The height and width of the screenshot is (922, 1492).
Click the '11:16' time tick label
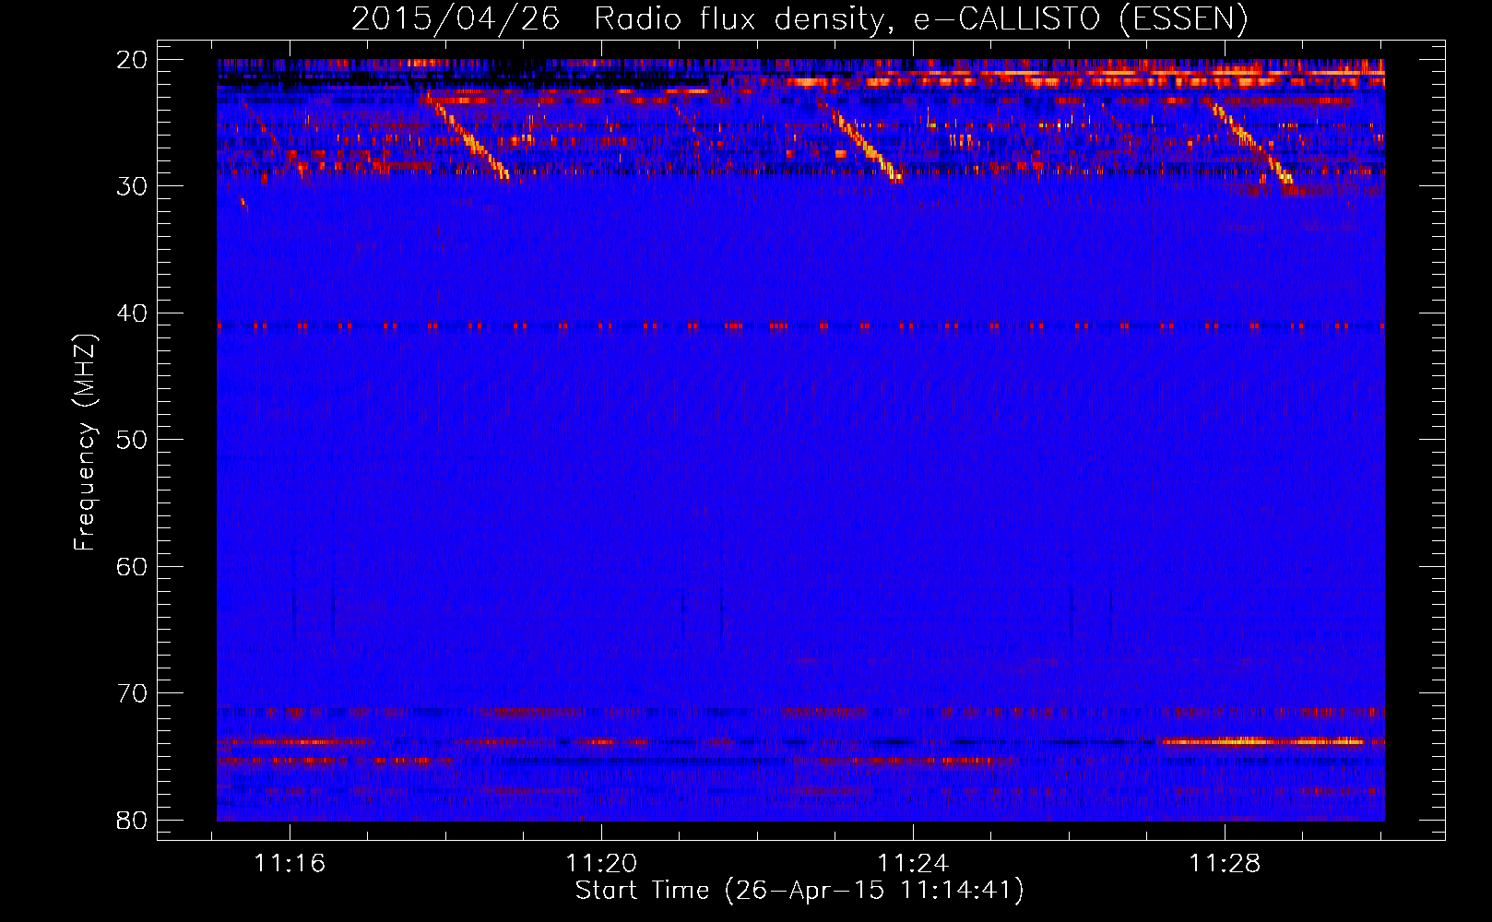(290, 864)
